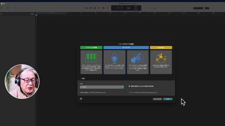Click the blue track header filter button
The image size is (225, 126).
[32, 14]
